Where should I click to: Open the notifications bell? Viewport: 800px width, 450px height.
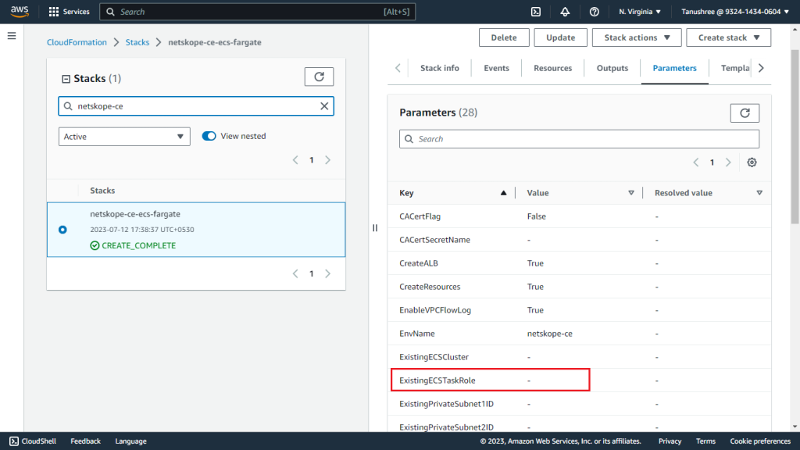tap(565, 11)
